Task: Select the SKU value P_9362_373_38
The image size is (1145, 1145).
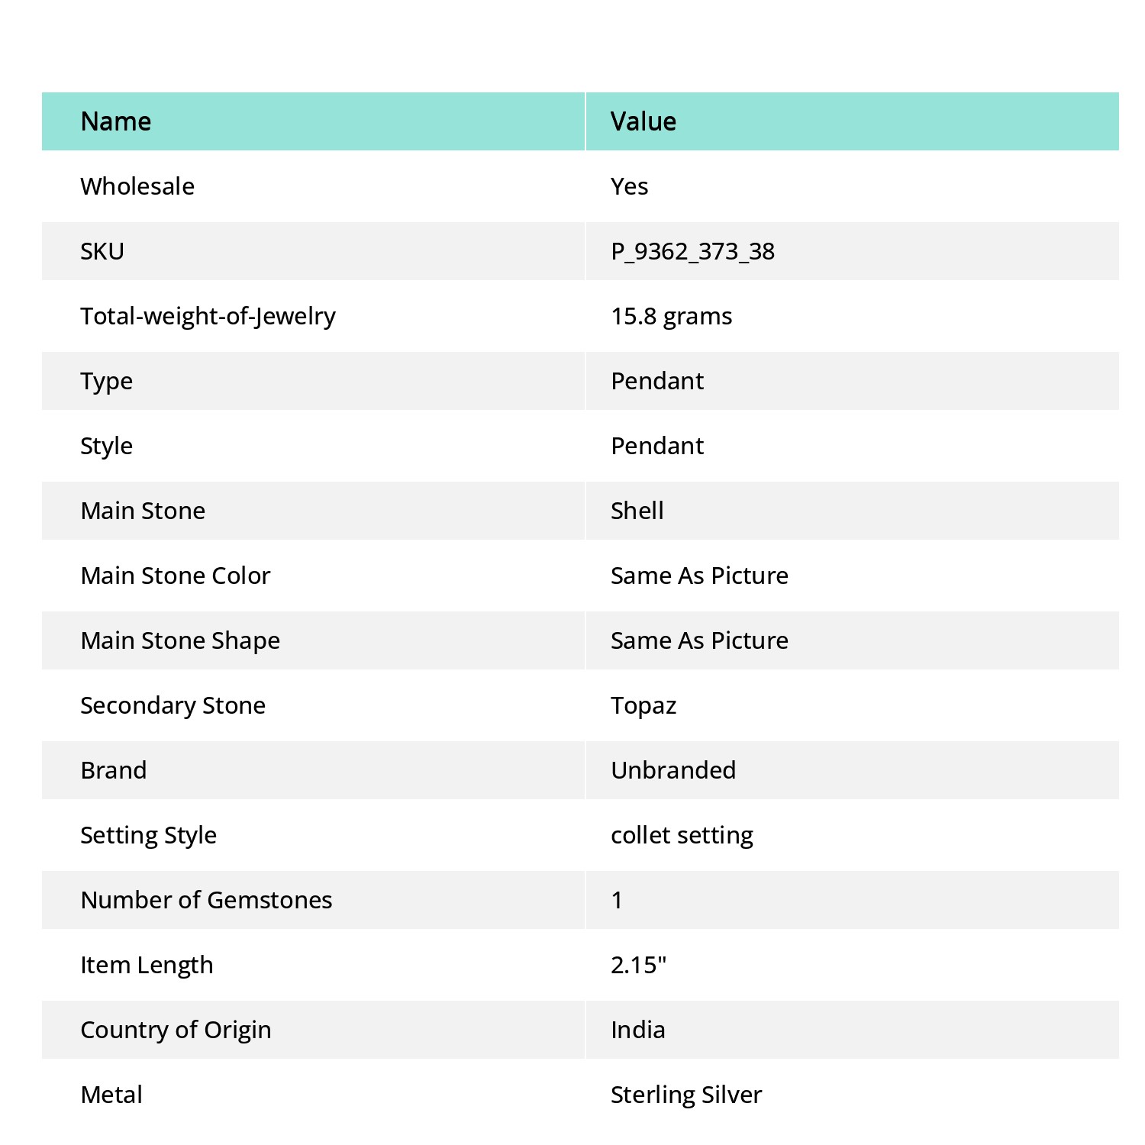Action: point(692,251)
